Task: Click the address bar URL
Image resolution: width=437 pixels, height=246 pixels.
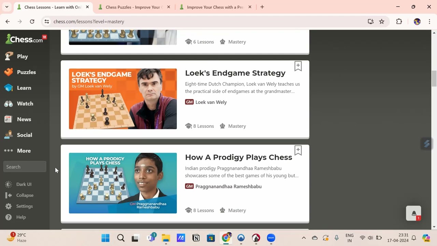Action: 89,22
